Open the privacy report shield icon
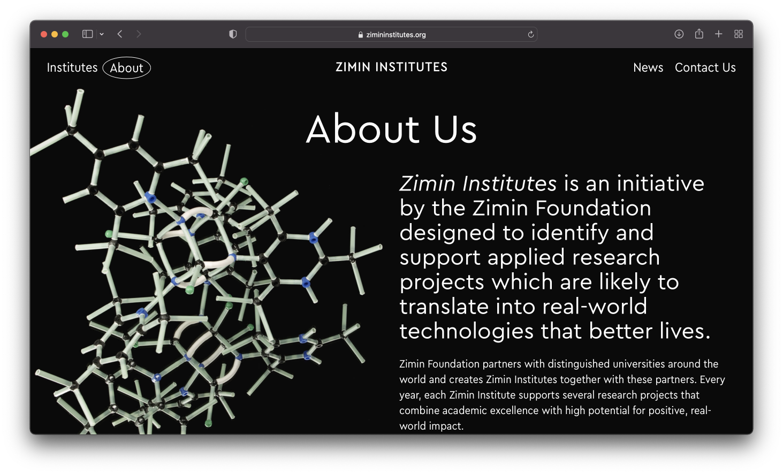 (233, 34)
